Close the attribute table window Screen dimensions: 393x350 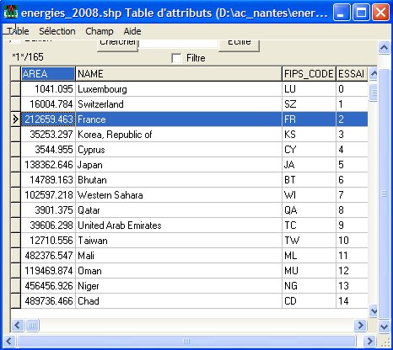380,13
